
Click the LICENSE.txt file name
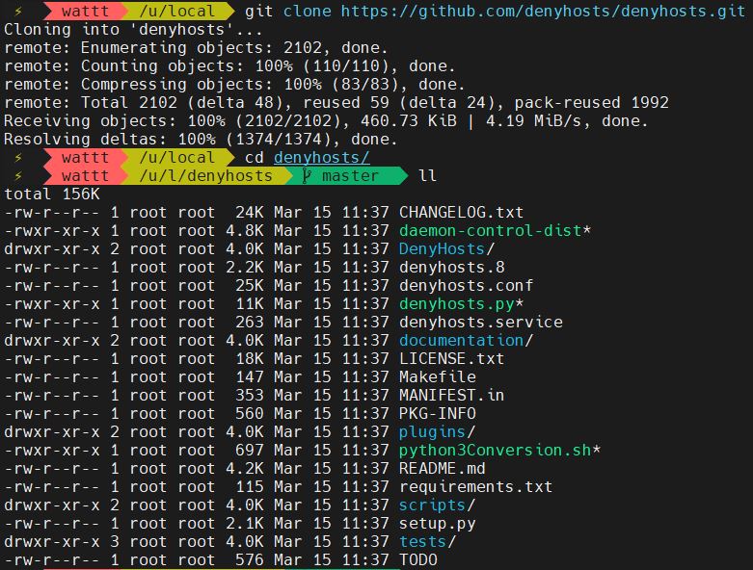[451, 358]
